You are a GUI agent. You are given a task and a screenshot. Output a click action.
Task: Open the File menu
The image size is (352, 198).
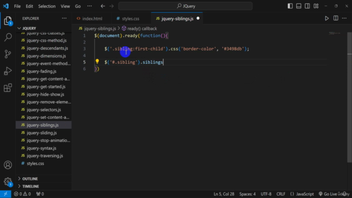tap(17, 6)
